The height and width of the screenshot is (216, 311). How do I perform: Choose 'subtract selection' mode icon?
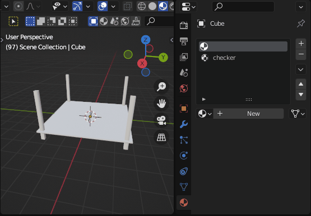[x=52, y=21]
